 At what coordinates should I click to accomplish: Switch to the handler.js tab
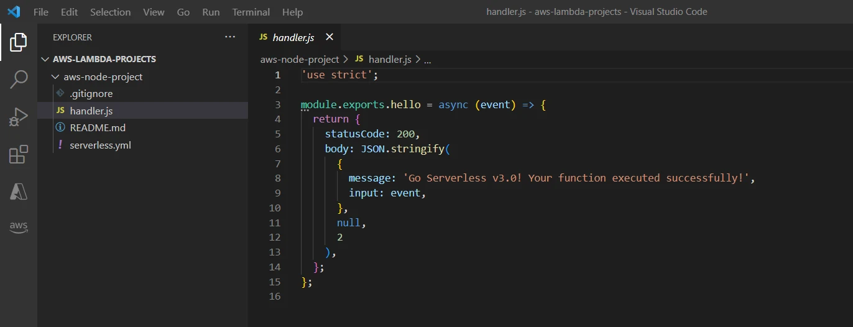293,37
